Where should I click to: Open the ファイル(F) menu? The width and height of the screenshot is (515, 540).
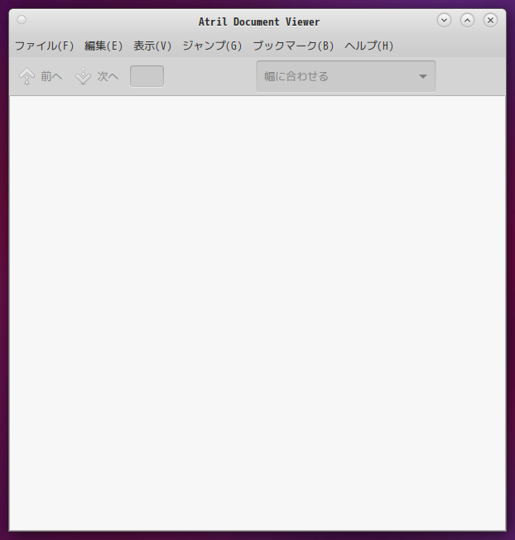point(45,46)
